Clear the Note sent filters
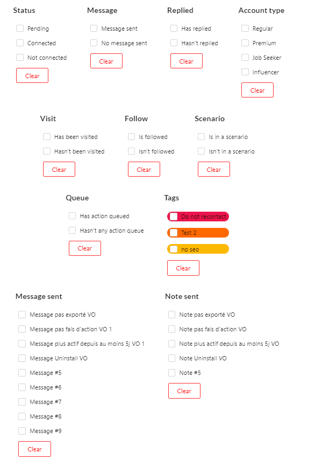Viewport: 315px width, 460px height. [184, 391]
